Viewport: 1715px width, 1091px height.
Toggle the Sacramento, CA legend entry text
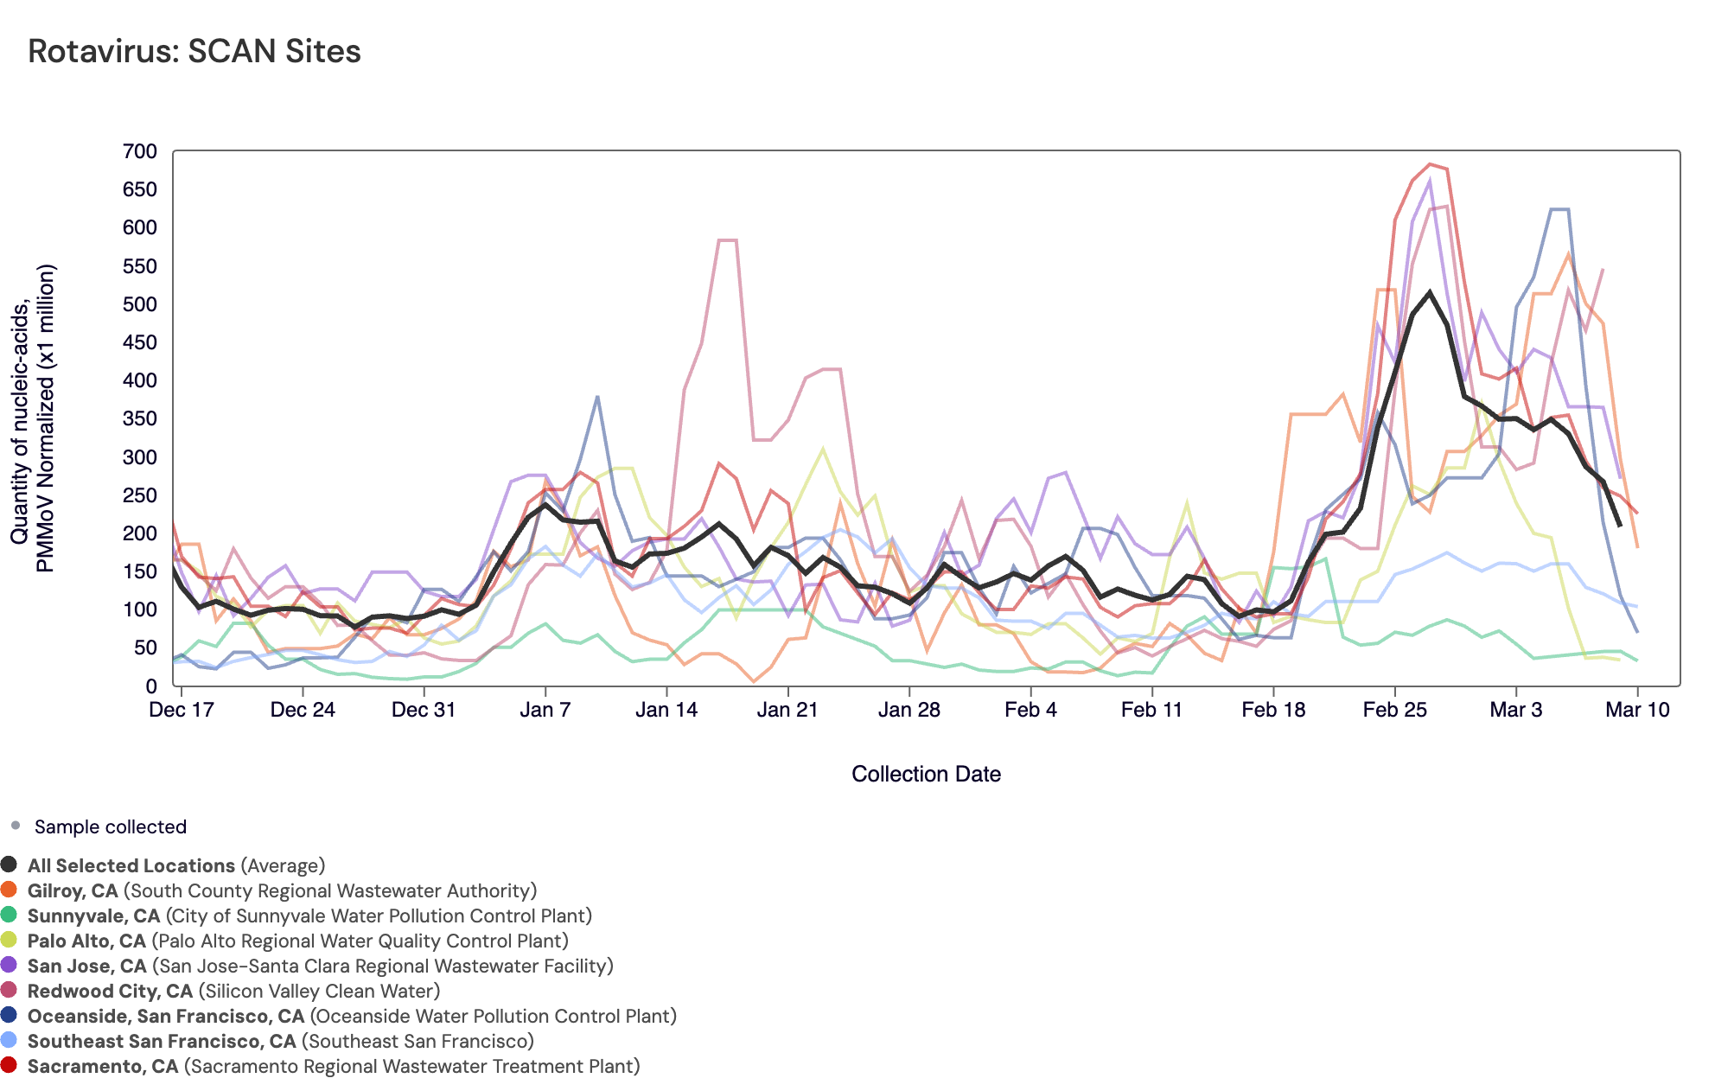pos(102,1066)
